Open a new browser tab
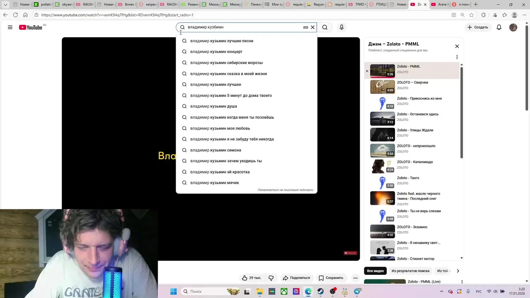 click(x=475, y=5)
